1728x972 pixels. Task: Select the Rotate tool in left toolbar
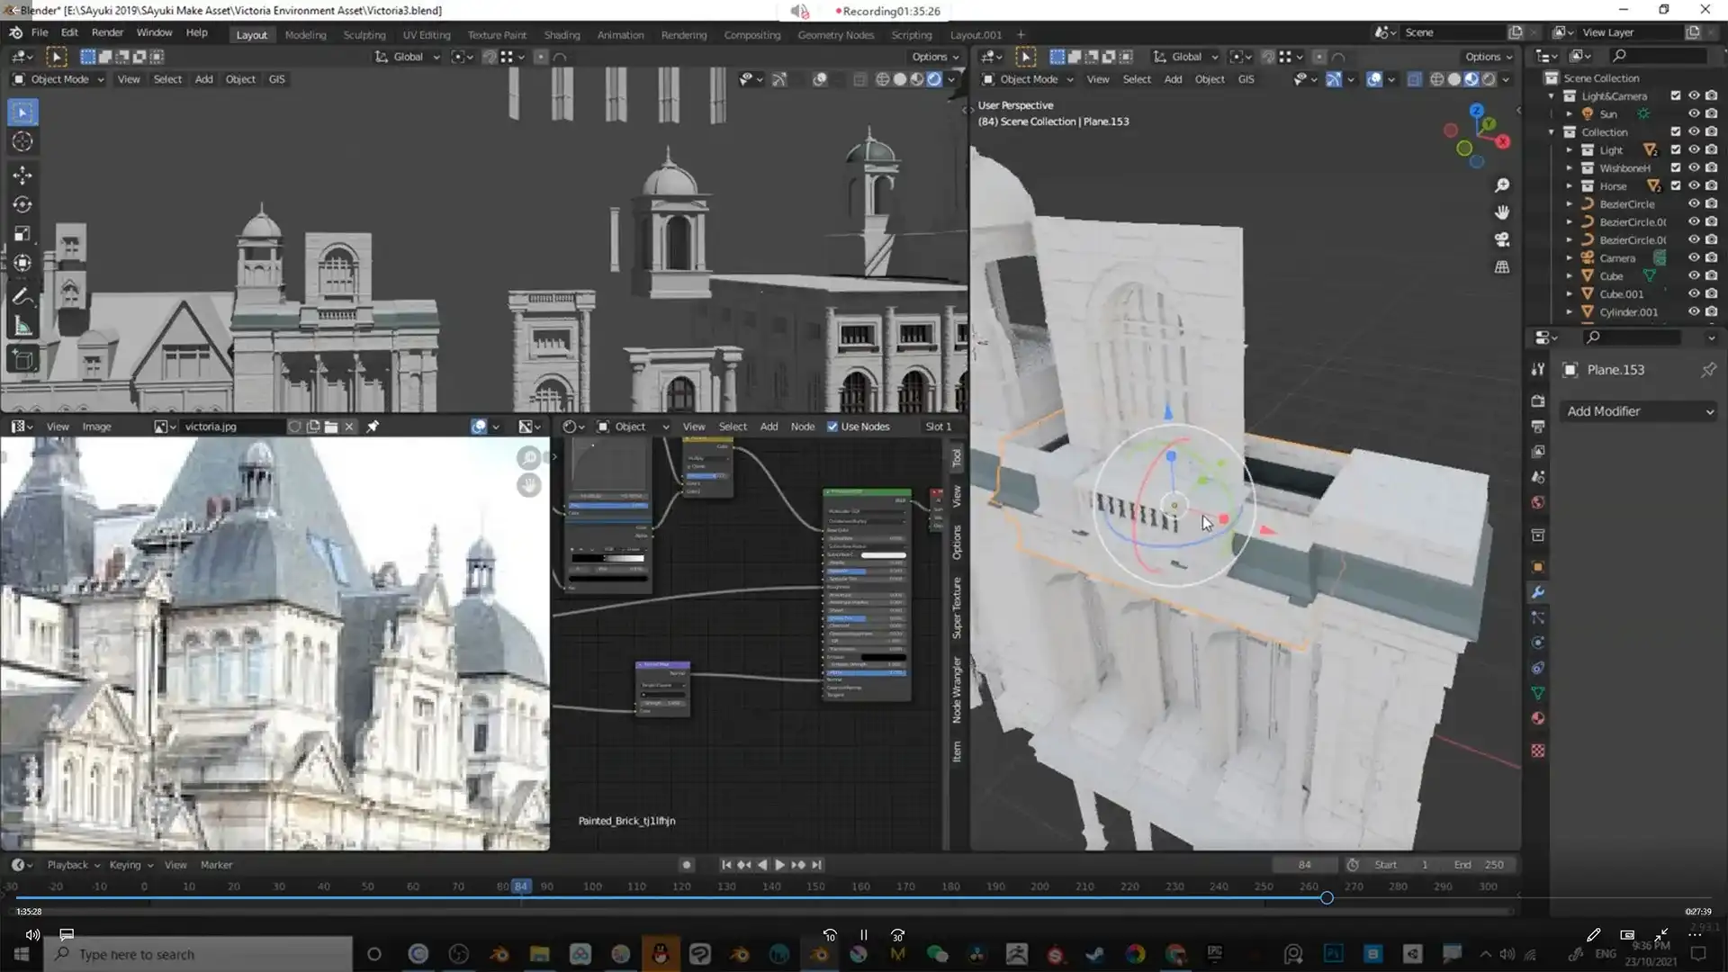[22, 204]
